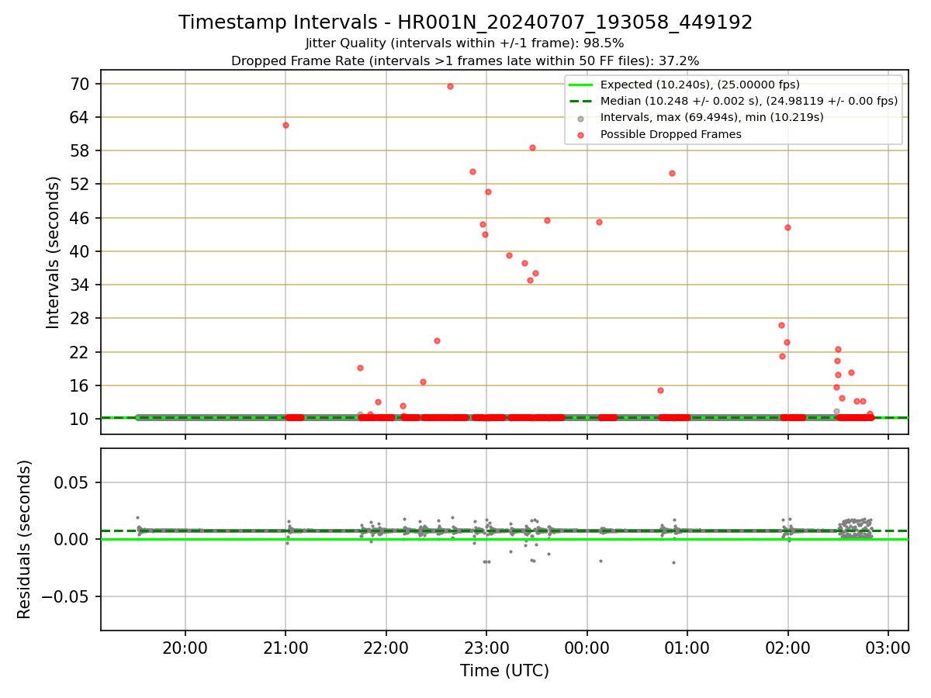The image size is (931, 698).
Task: Click the Dropped Frame Rate 37.2% subtitle
Action: [x=465, y=60]
